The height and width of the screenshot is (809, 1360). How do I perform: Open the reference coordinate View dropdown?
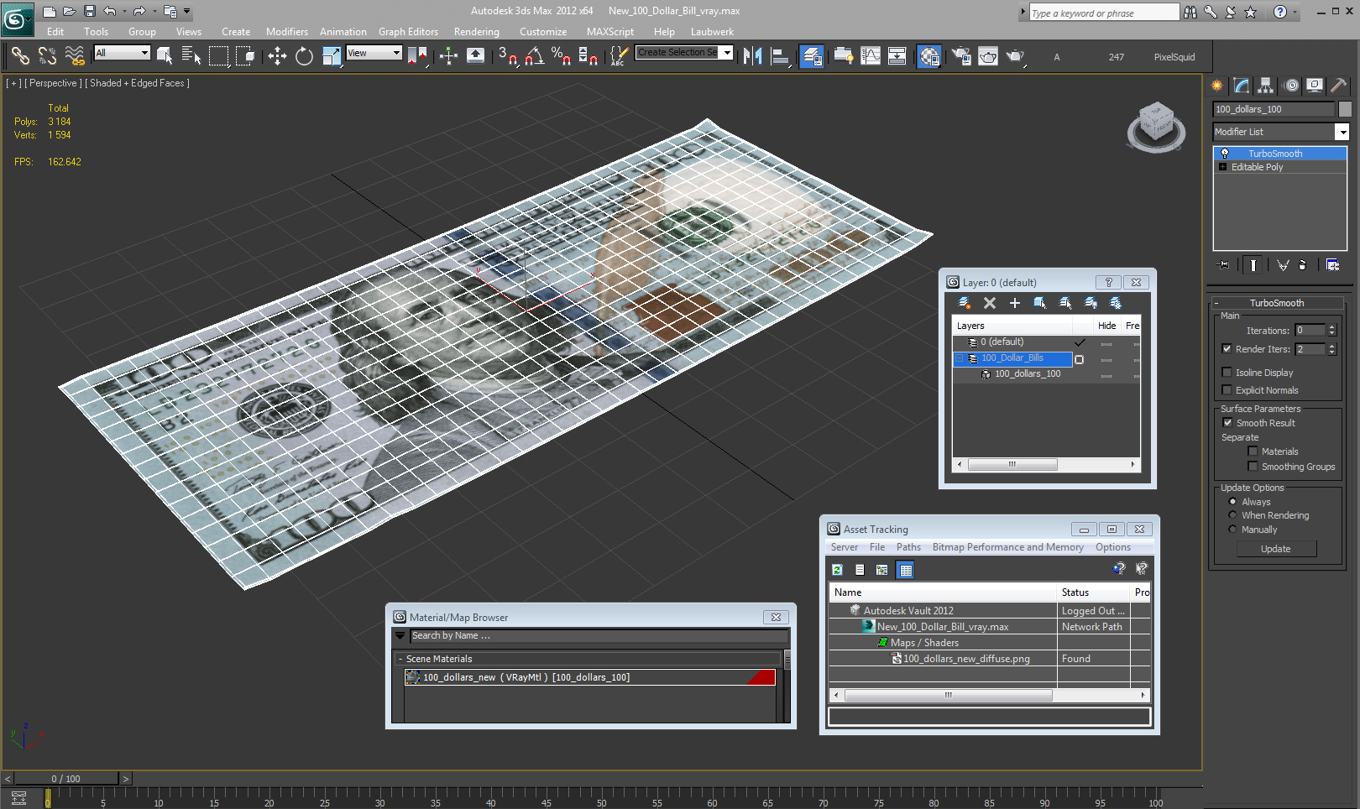coord(374,53)
